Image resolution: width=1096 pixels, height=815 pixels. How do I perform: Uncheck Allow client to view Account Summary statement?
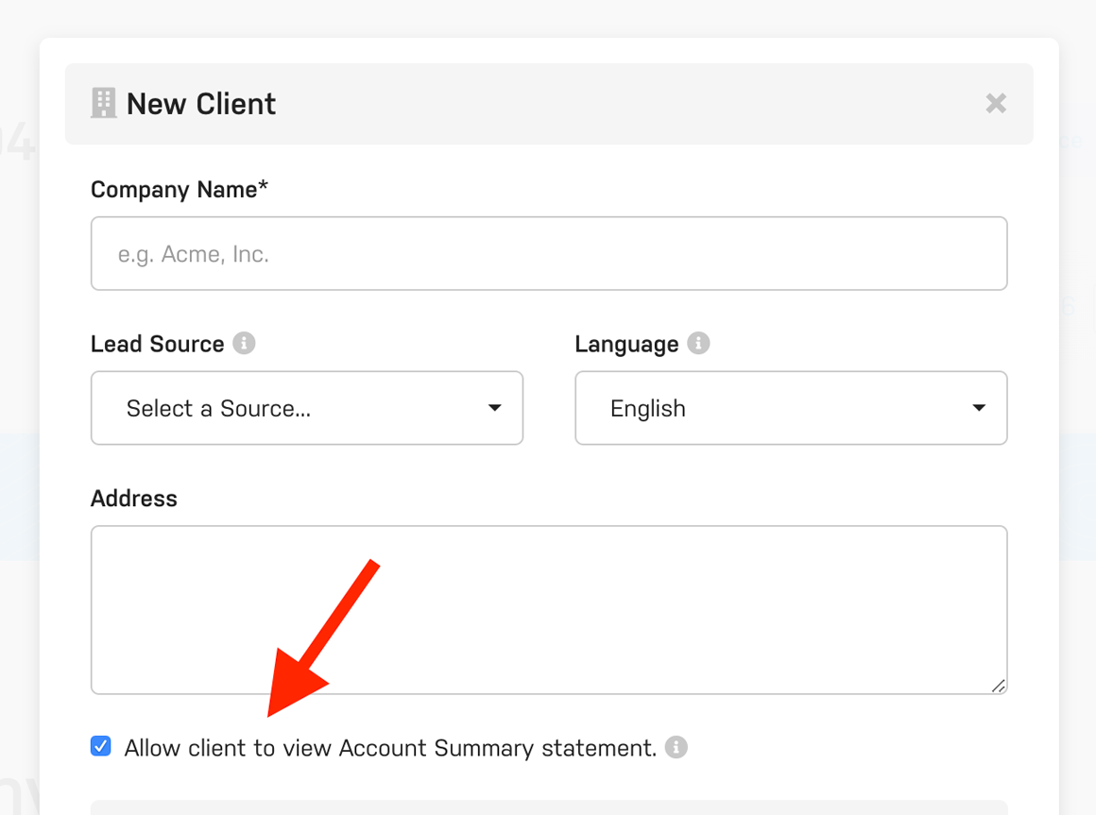[x=100, y=746]
